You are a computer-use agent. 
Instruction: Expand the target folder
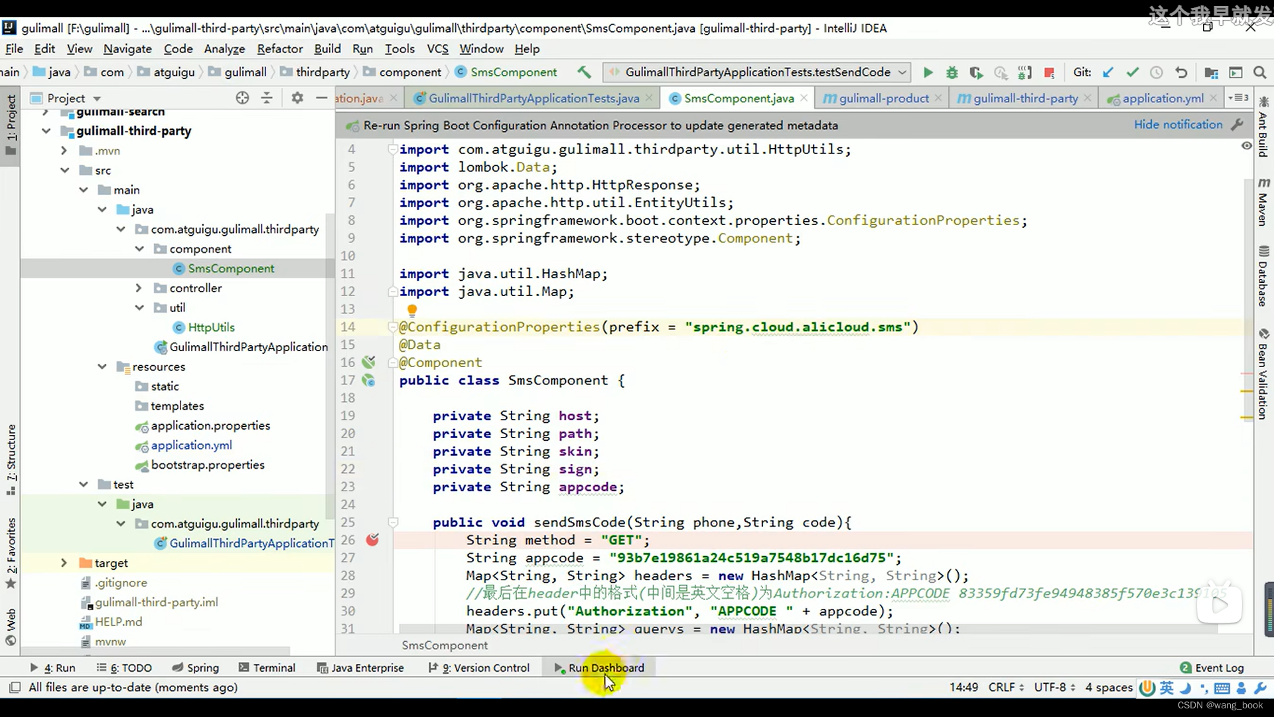pyautogui.click(x=64, y=563)
